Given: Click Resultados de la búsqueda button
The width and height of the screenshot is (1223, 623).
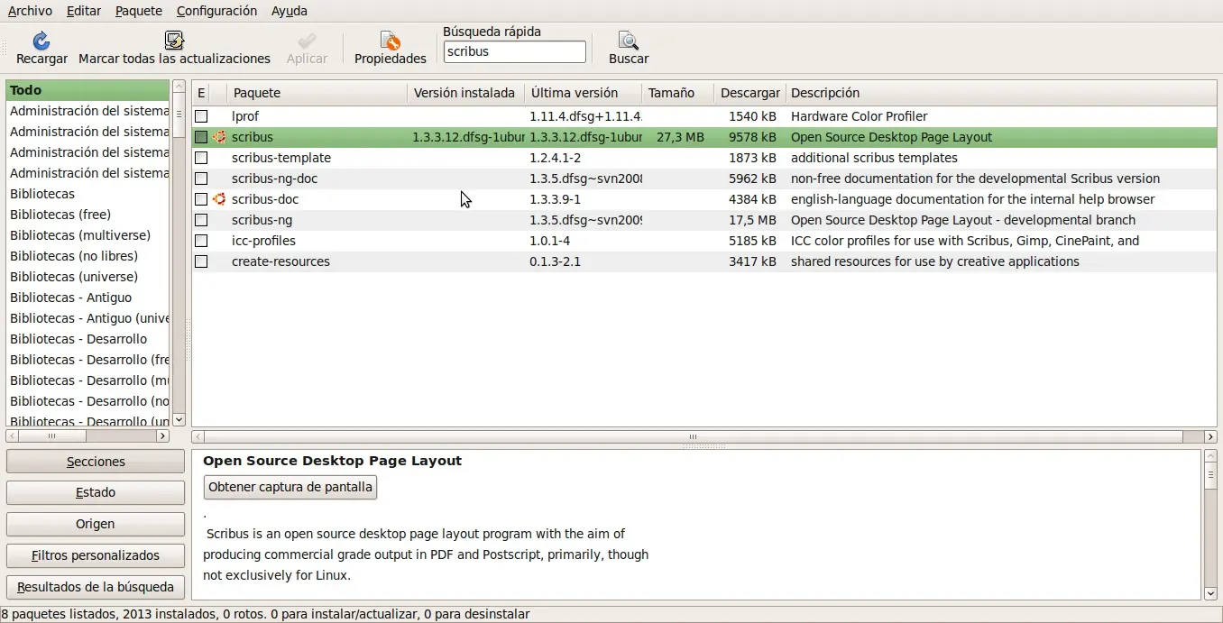Looking at the screenshot, I should pyautogui.click(x=96, y=587).
